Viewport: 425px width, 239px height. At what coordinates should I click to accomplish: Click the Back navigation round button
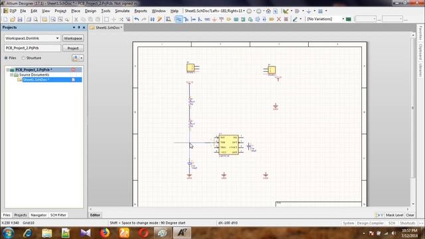(249, 11)
